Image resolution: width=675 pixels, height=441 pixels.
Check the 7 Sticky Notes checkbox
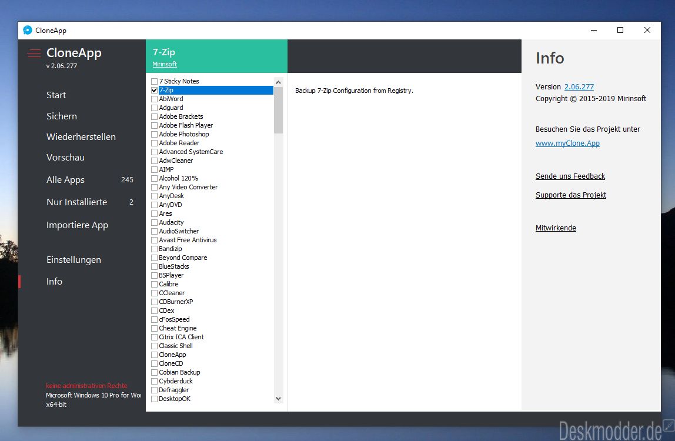[154, 81]
